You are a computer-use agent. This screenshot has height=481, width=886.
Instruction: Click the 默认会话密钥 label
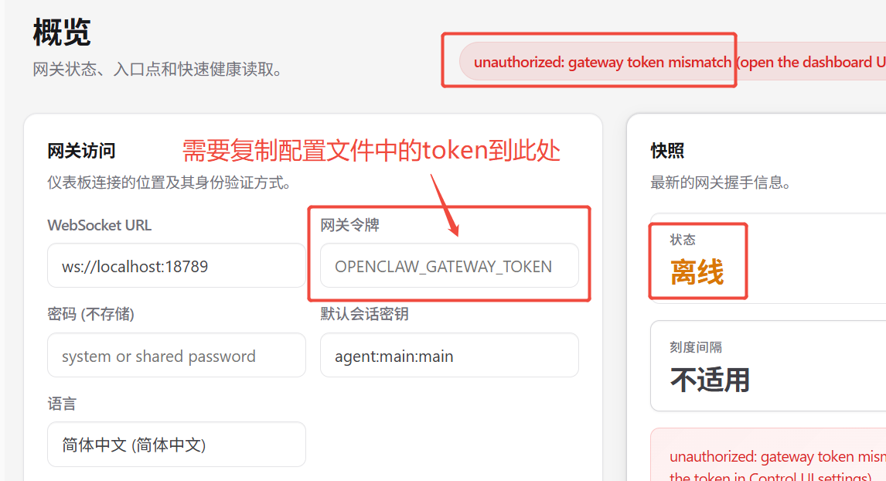[x=364, y=314]
